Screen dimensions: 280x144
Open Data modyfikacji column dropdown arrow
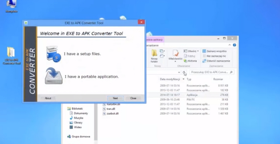pyautogui.click(x=183, y=79)
